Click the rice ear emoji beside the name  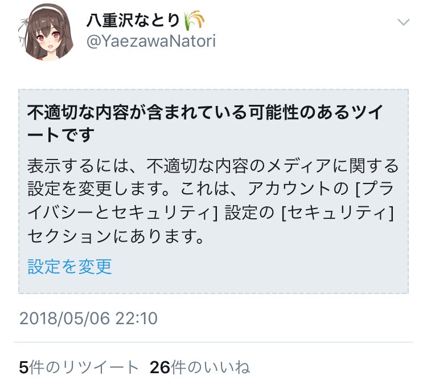click(x=195, y=20)
